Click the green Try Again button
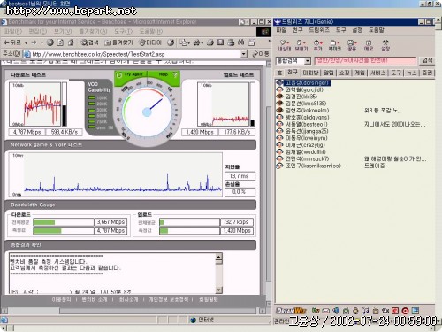The width and height of the screenshot is (442, 332). pyautogui.click(x=131, y=74)
